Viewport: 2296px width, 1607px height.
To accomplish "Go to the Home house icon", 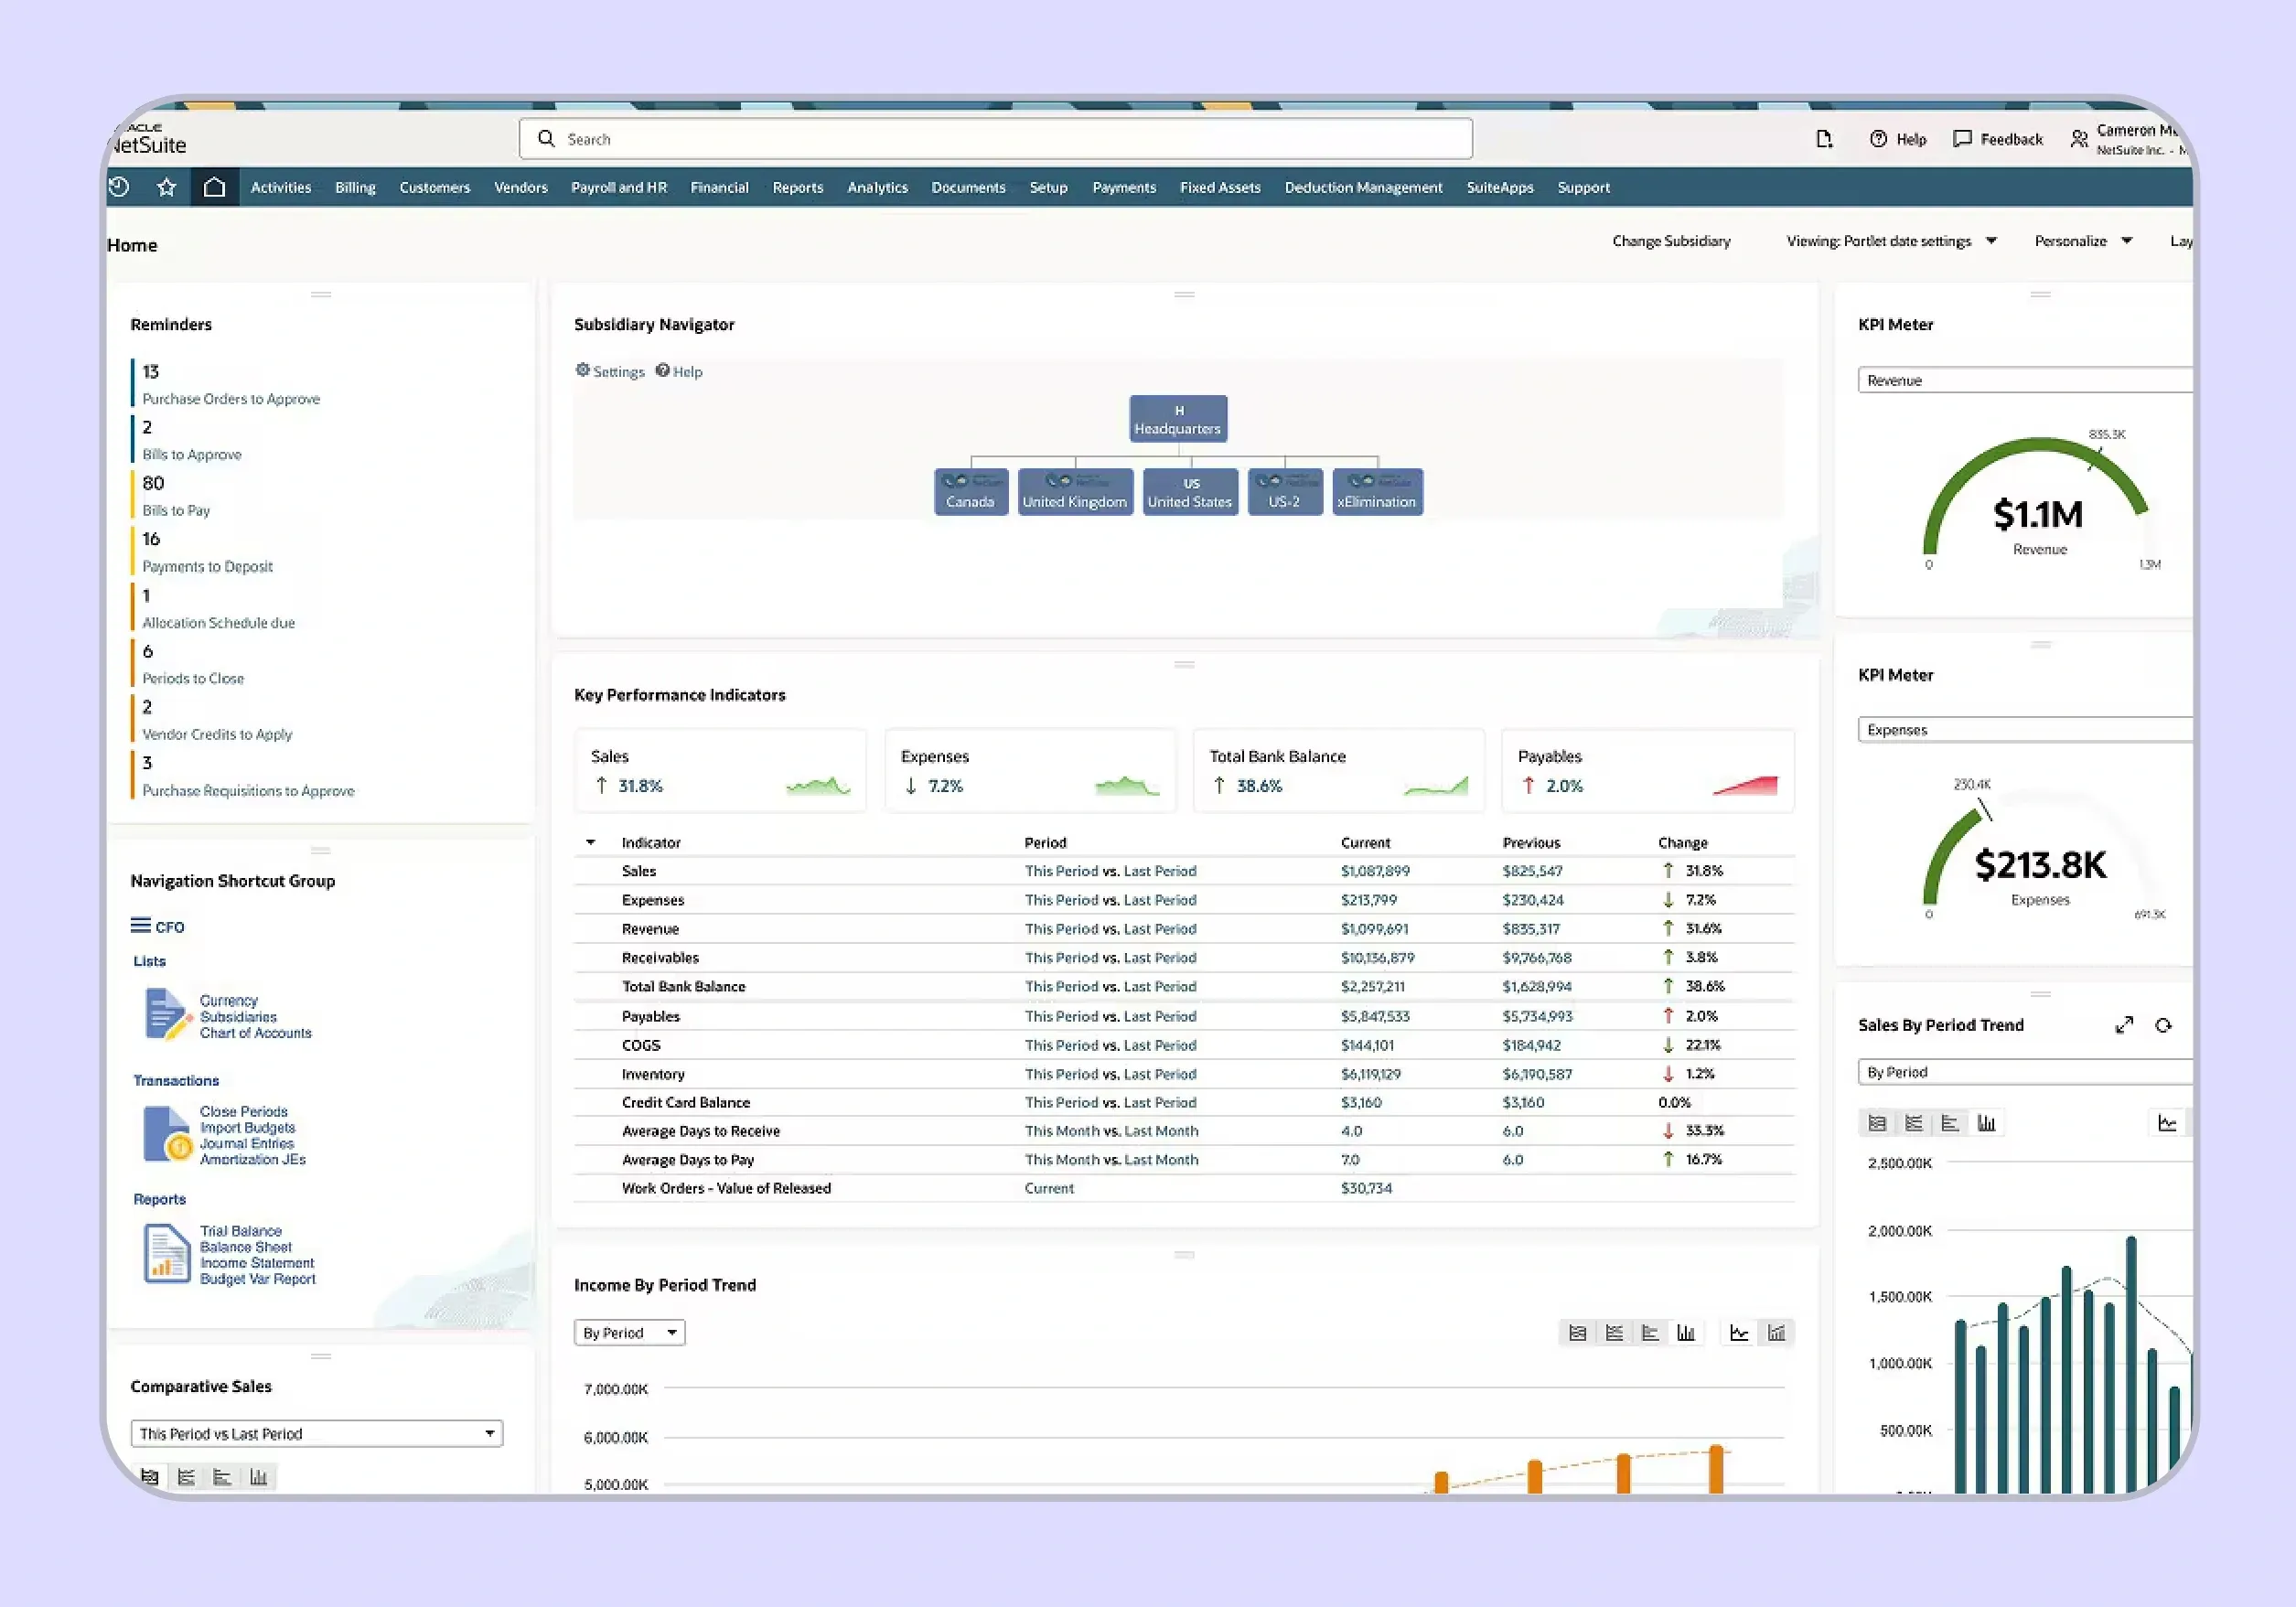I will coord(214,187).
